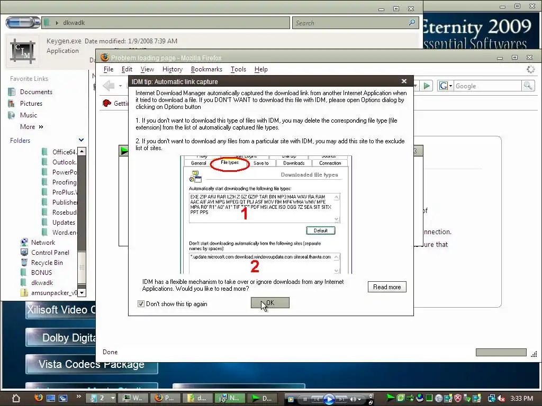Switch to the dkwadk folder taskbar button
Screen dimensions: 542x406
pos(197,398)
